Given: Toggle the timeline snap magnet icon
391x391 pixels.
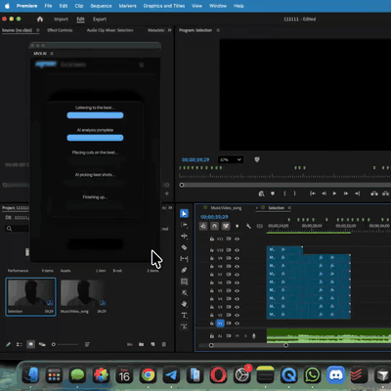Looking at the screenshot, I should tap(214, 226).
